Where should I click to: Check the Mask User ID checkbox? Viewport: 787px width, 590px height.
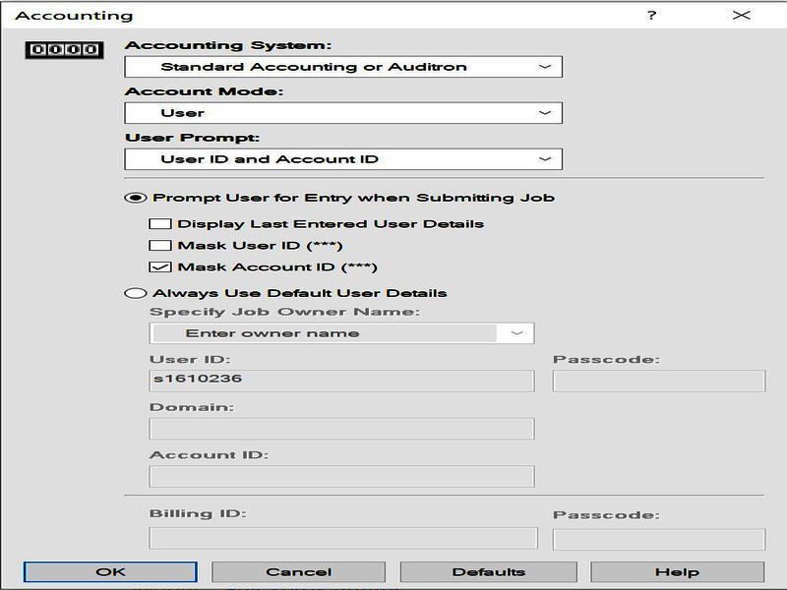pyautogui.click(x=160, y=245)
